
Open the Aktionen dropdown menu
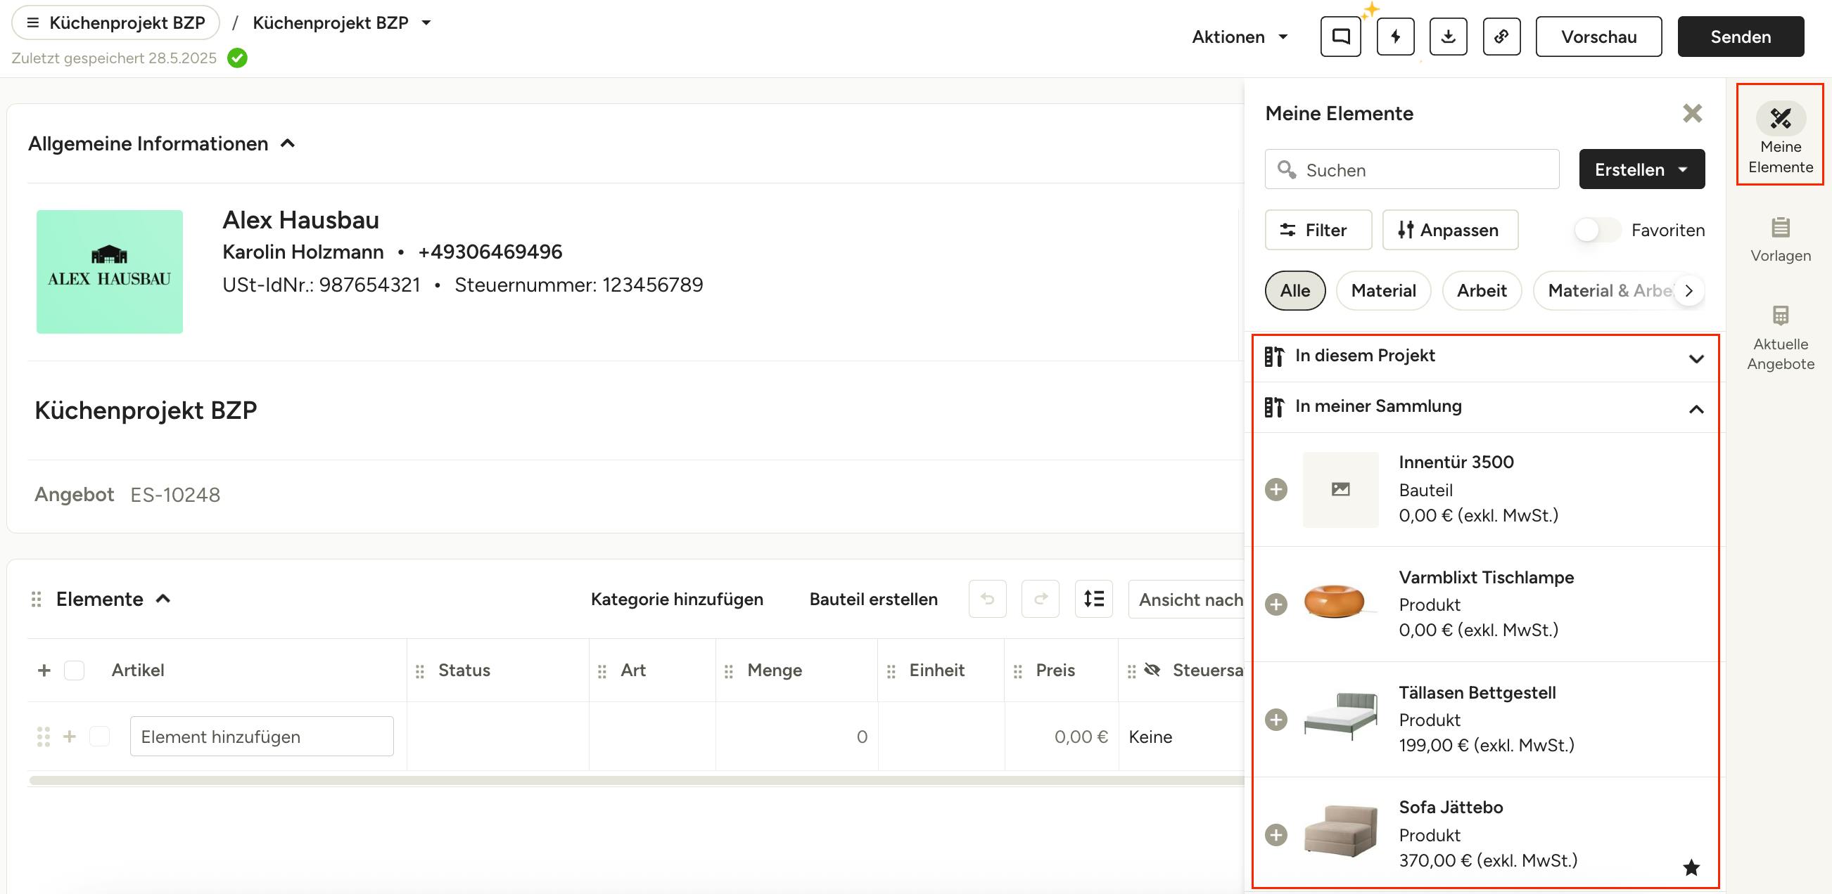click(x=1240, y=37)
